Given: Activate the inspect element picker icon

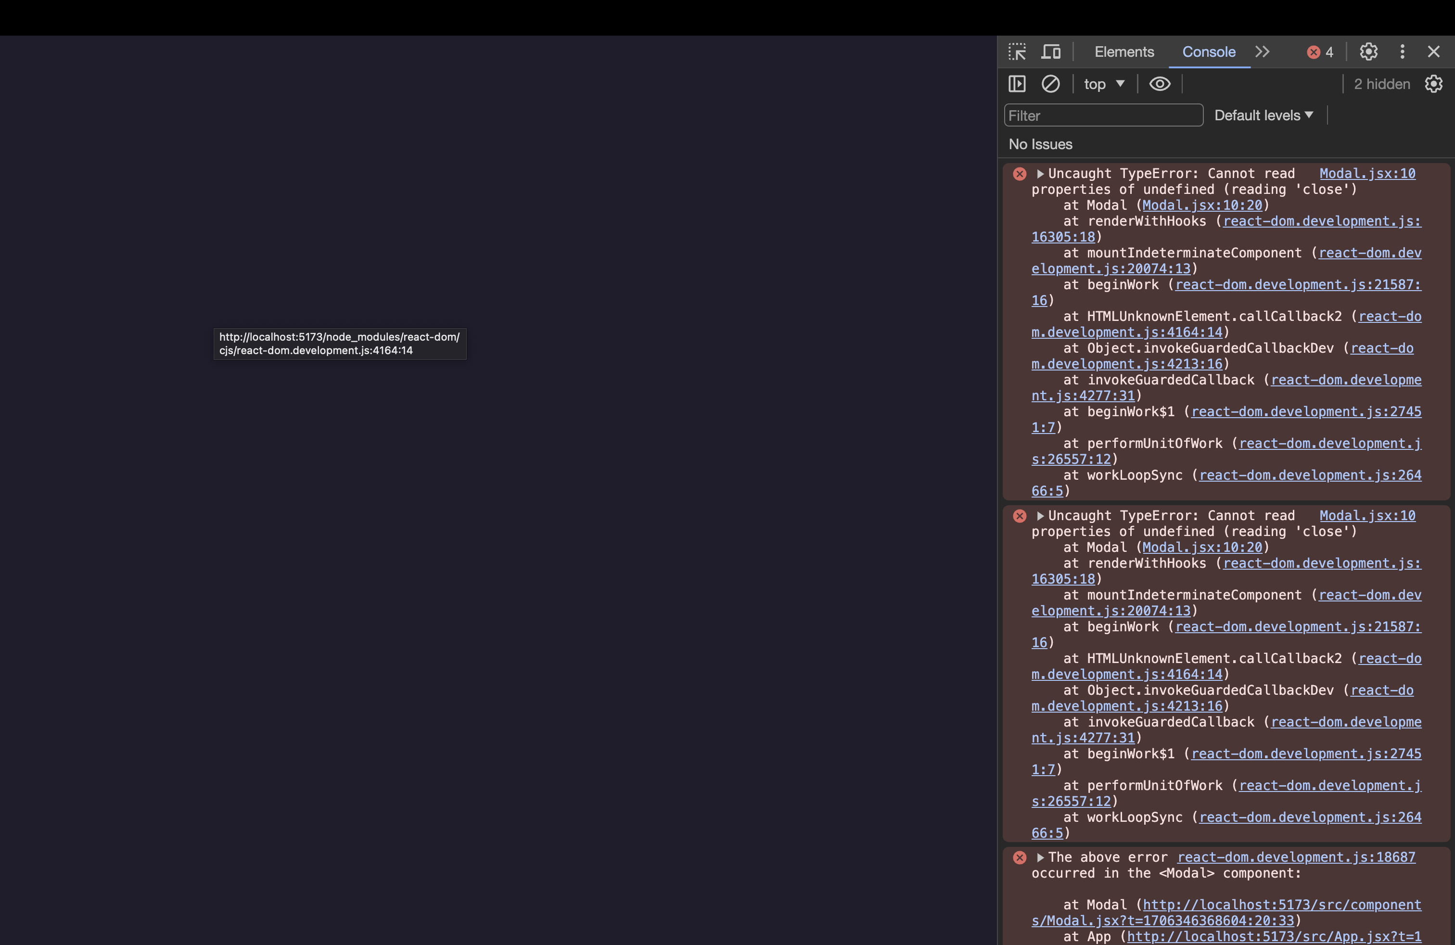Looking at the screenshot, I should pos(1017,52).
